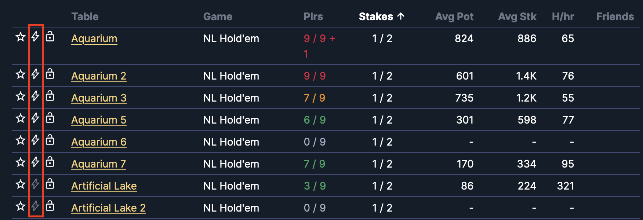
Task: Favorite the Aquarium table with star icon
Action: pos(21,37)
